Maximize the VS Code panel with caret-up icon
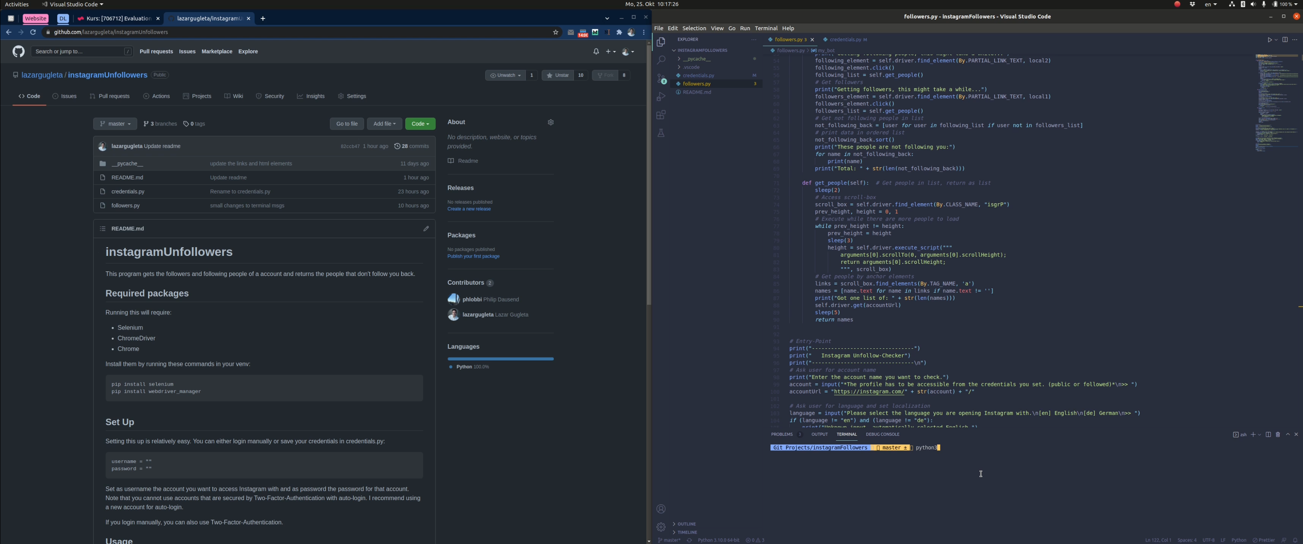This screenshot has height=544, width=1303. point(1288,435)
